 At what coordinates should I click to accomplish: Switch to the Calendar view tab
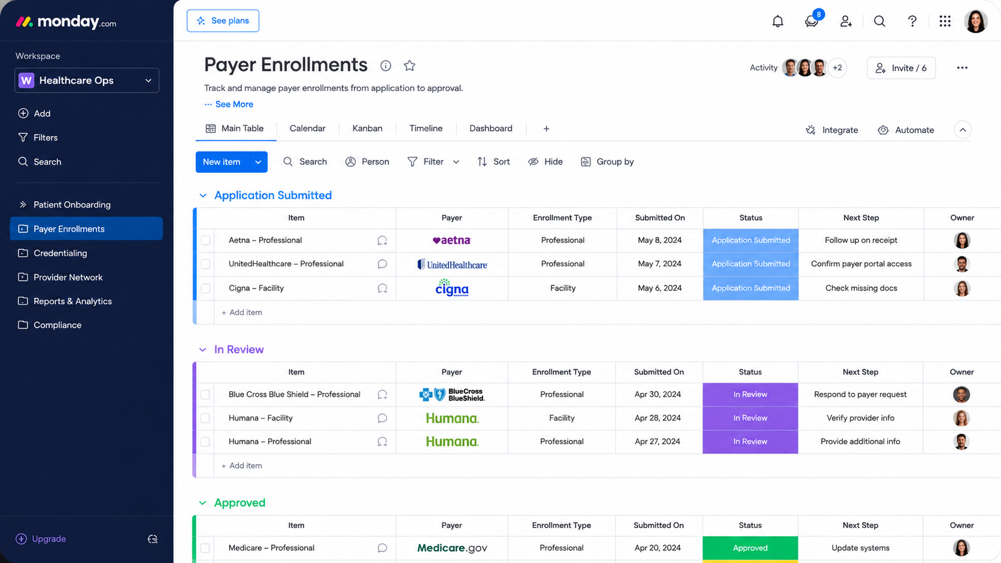pos(307,129)
